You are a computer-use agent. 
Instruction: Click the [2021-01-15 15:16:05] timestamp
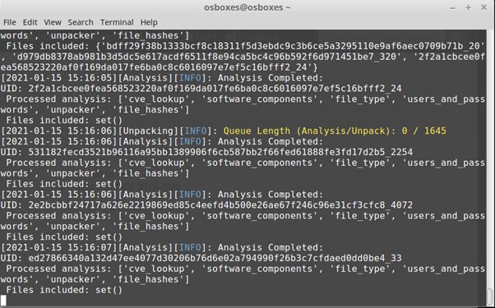click(x=59, y=78)
